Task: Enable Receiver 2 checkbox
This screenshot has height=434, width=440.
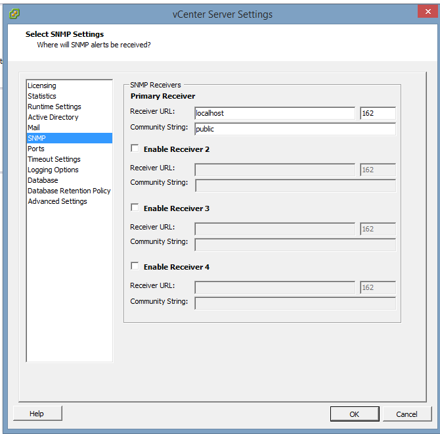Action: (x=135, y=149)
